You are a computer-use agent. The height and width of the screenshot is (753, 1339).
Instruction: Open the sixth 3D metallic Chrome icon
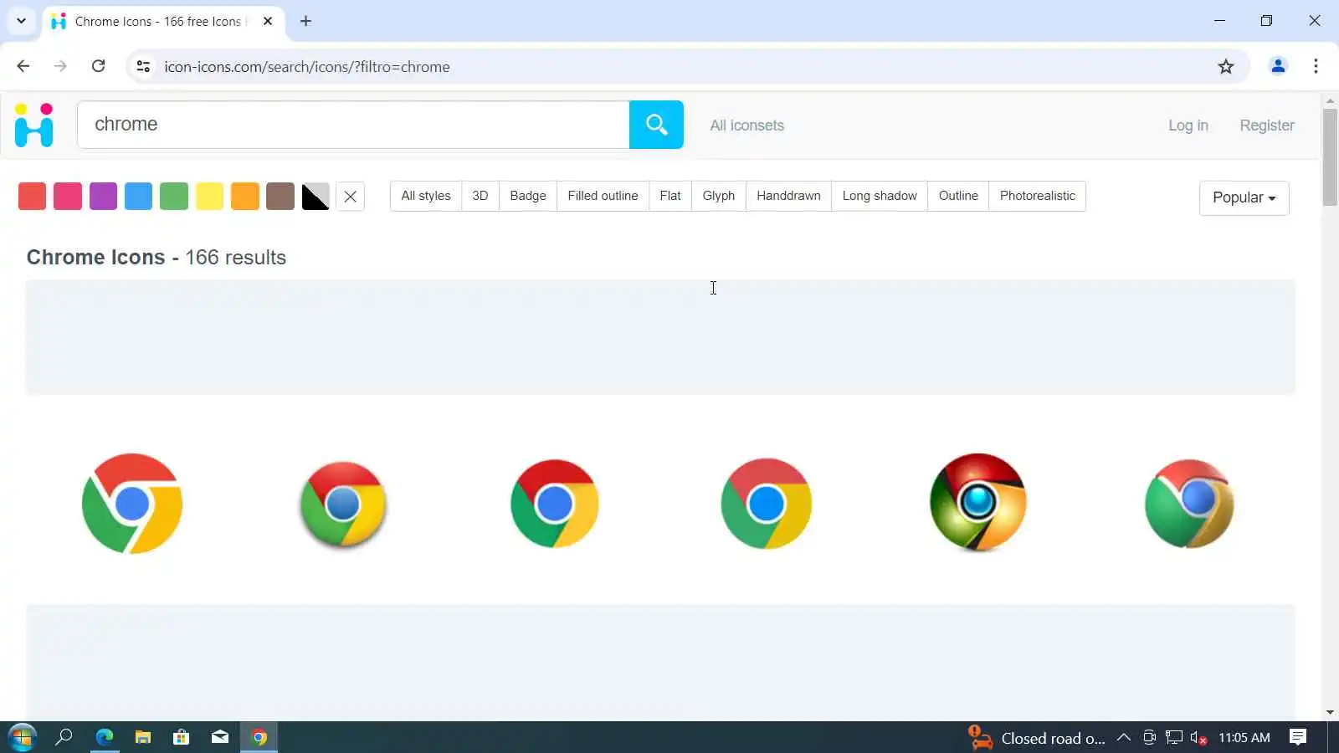(x=1189, y=504)
